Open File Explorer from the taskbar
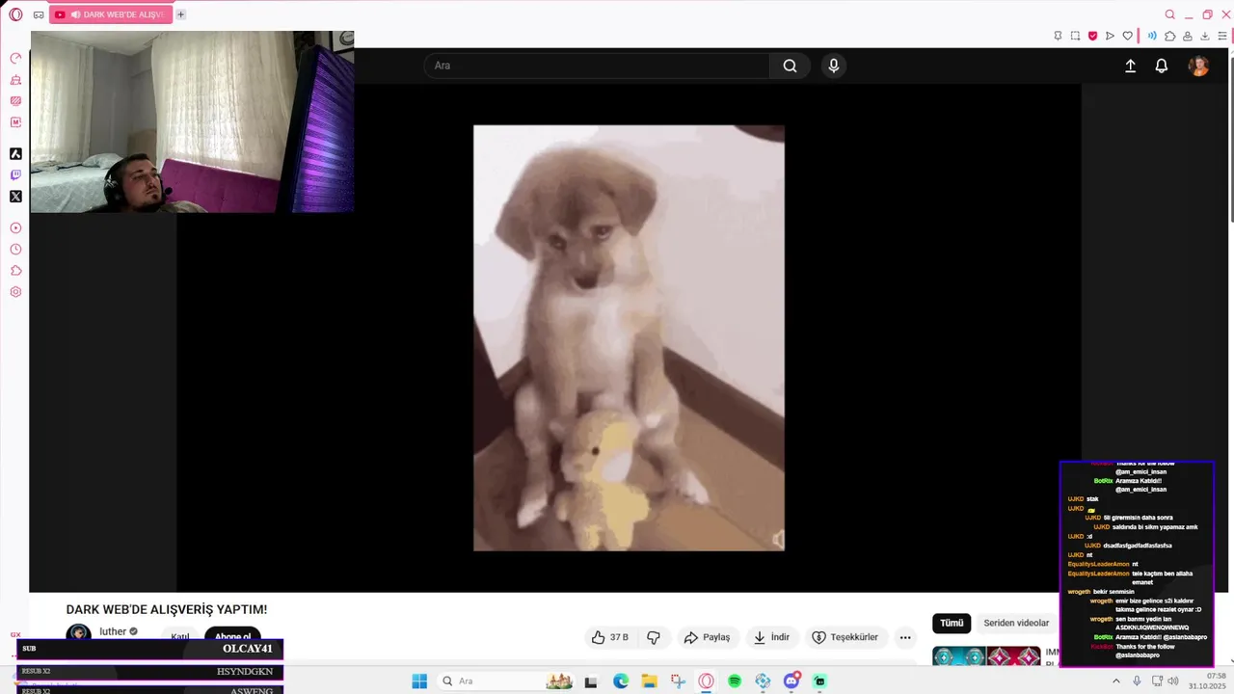 click(649, 681)
